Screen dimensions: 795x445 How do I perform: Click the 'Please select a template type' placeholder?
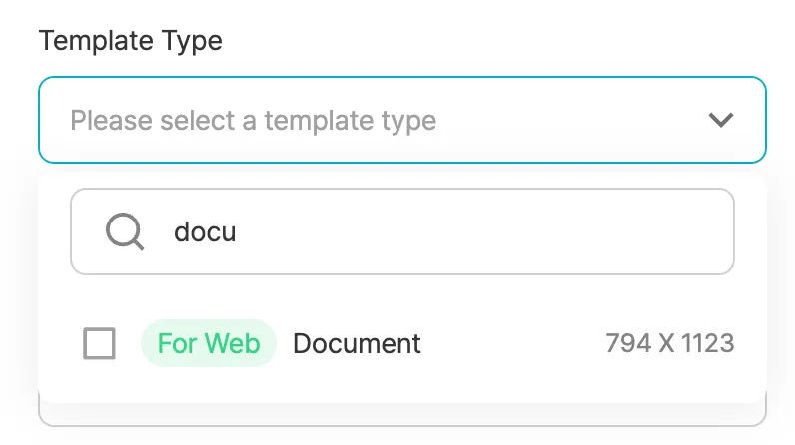(253, 121)
